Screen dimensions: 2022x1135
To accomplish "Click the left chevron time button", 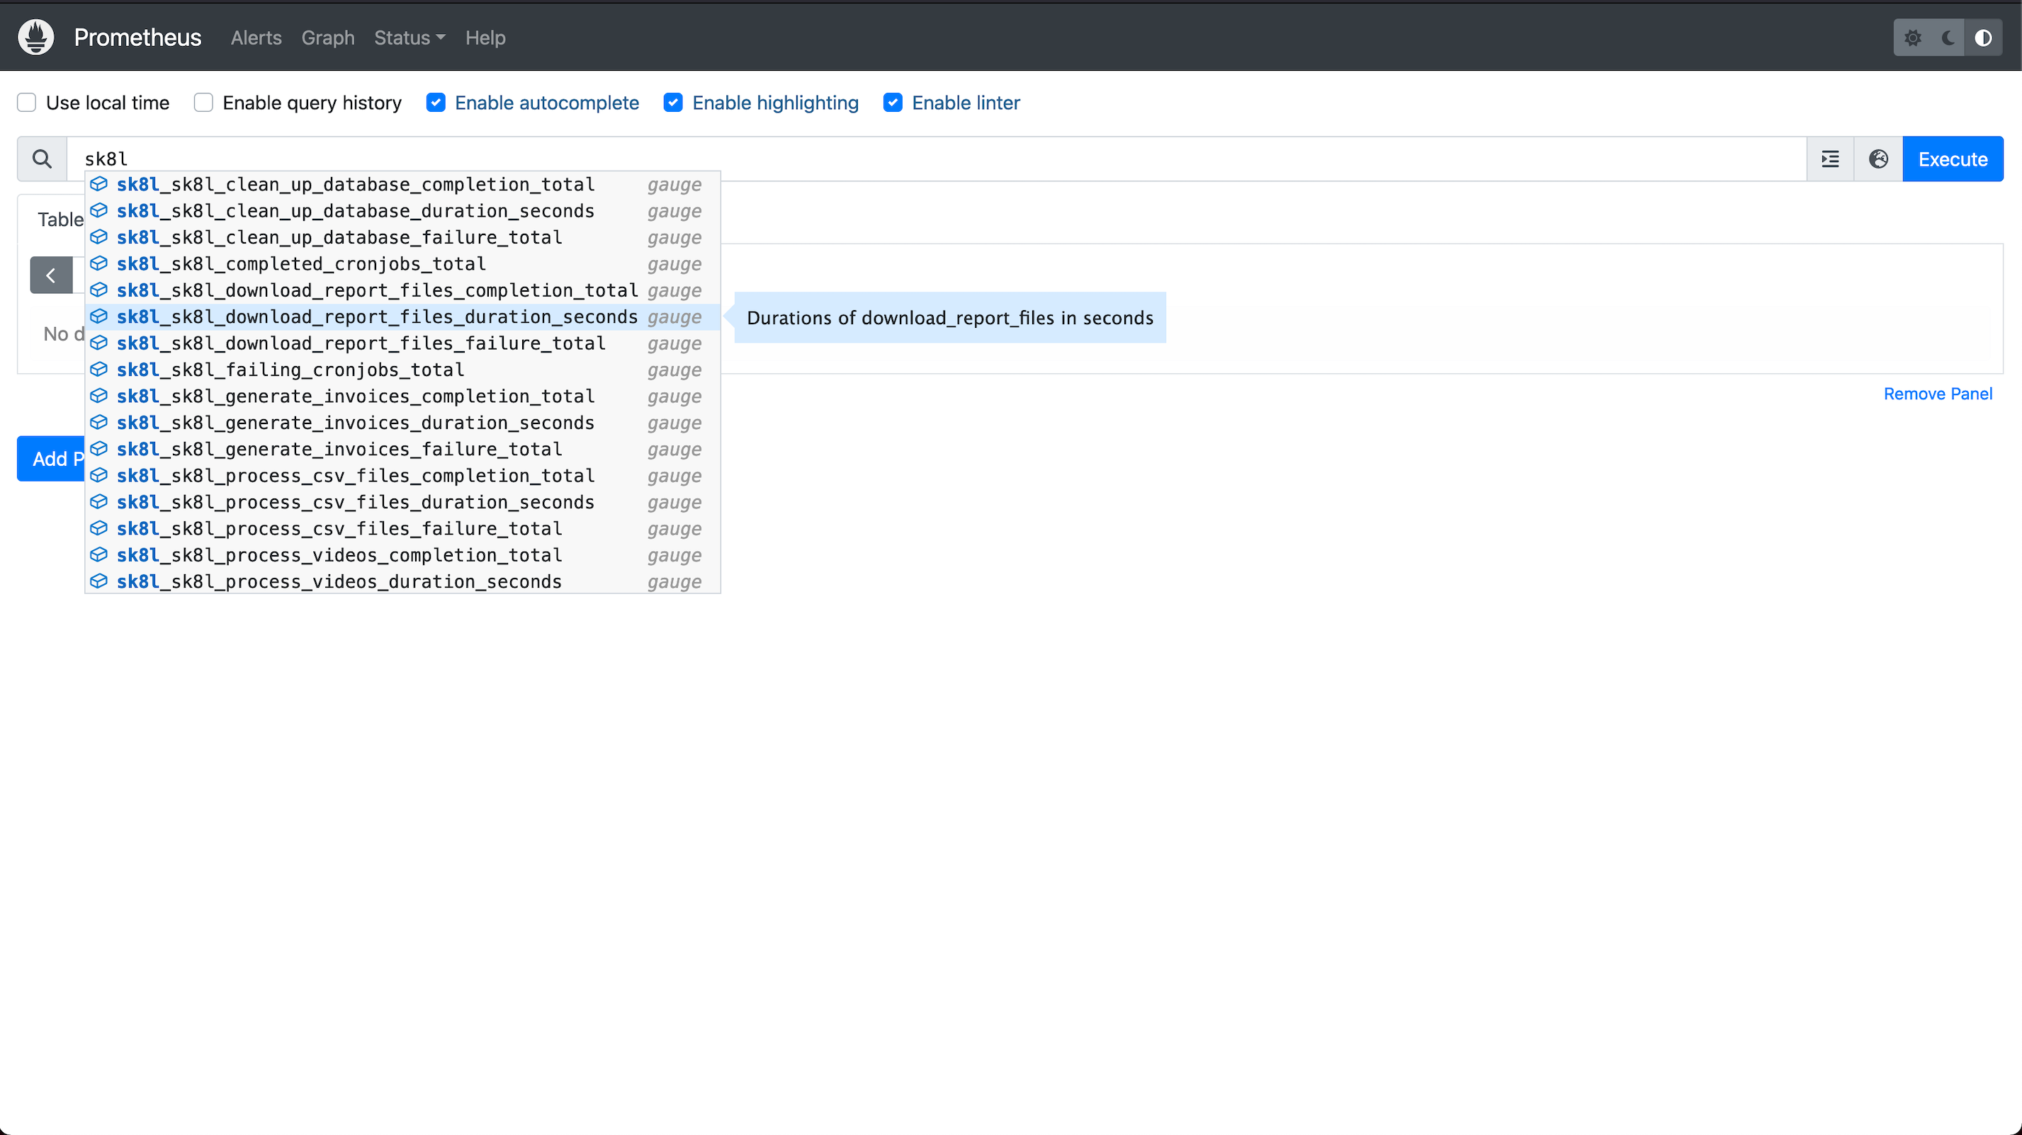I will click(51, 275).
